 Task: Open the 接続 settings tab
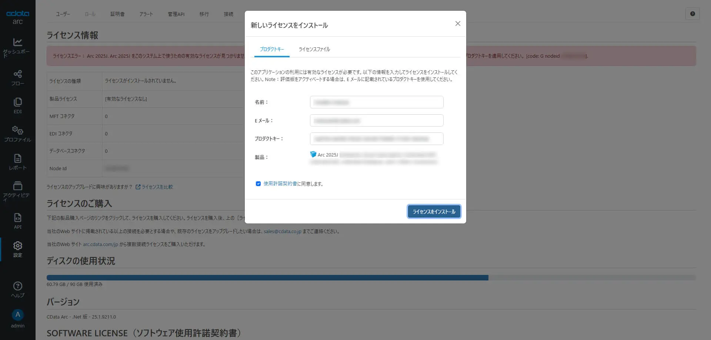point(228,14)
